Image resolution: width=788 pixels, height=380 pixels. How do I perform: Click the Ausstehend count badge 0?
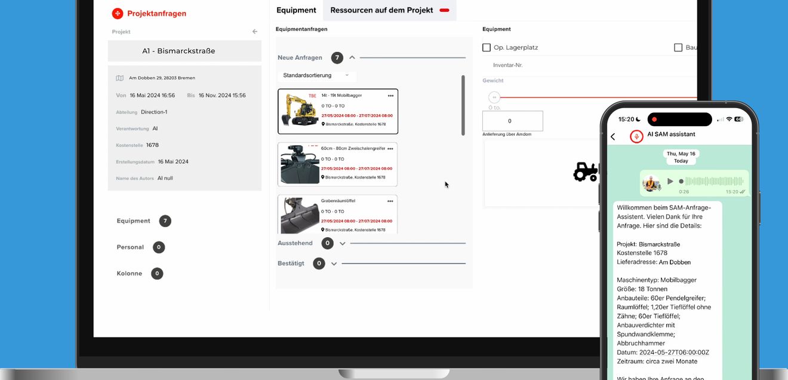(327, 243)
